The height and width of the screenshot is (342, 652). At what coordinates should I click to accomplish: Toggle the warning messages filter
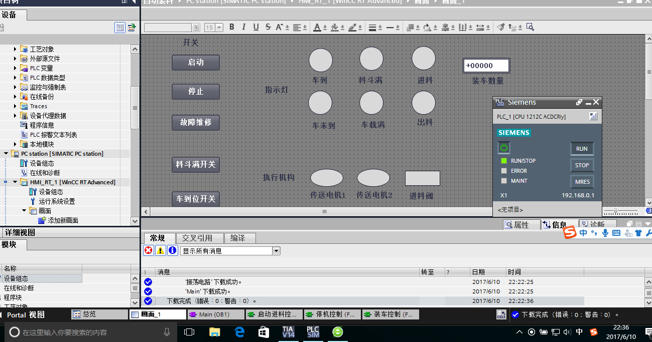[x=160, y=250]
